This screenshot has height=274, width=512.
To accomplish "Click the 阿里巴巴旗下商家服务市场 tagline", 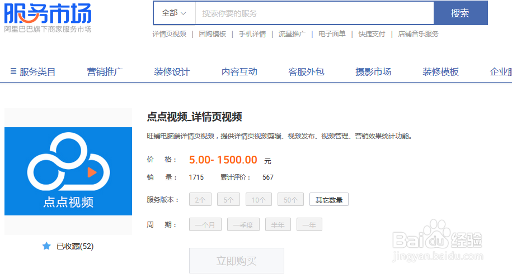I will [48, 30].
